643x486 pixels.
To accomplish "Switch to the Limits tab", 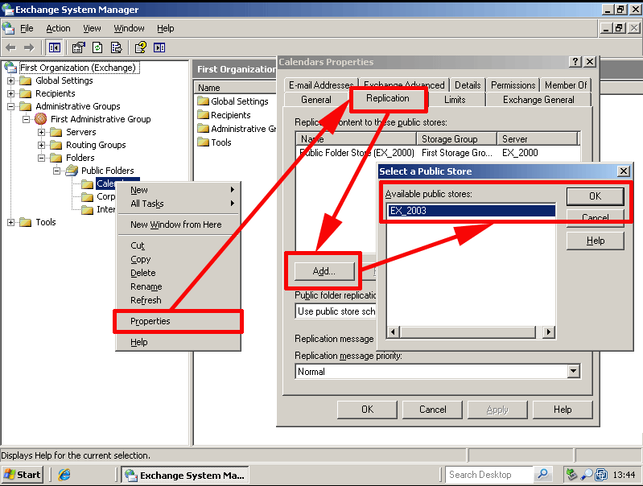I will (455, 100).
